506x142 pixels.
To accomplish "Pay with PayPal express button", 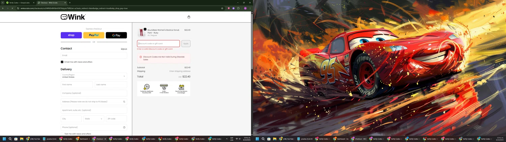I will point(94,35).
